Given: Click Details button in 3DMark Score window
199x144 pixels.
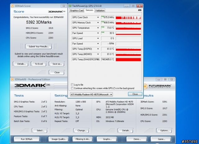Looking at the screenshot, I should (x=21, y=64).
